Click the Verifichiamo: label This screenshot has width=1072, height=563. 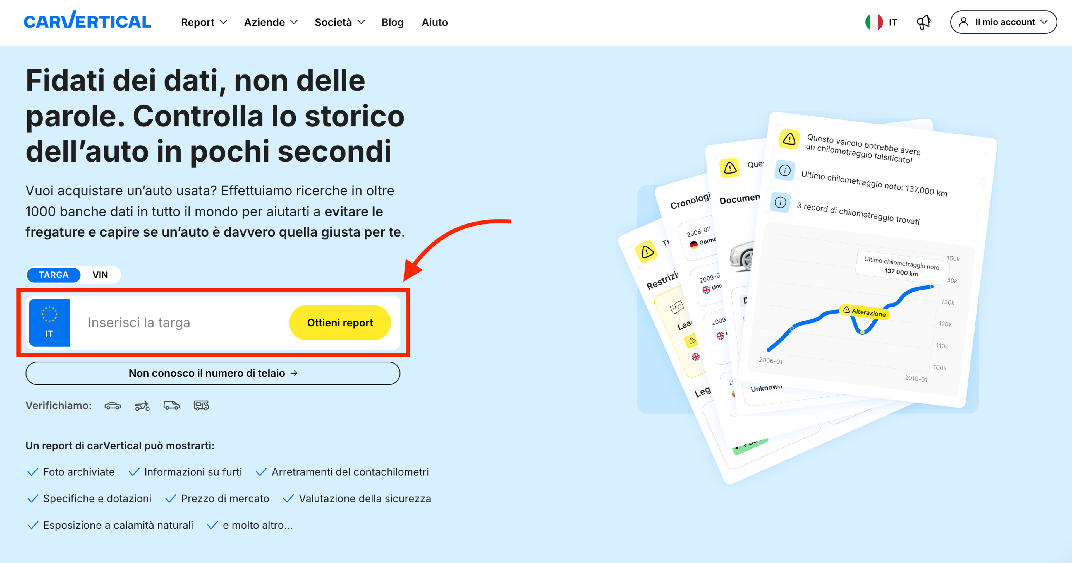coord(59,406)
